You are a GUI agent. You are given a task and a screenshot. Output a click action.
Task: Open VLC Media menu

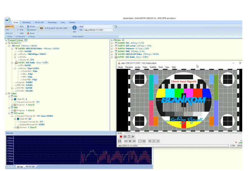(x=120, y=67)
